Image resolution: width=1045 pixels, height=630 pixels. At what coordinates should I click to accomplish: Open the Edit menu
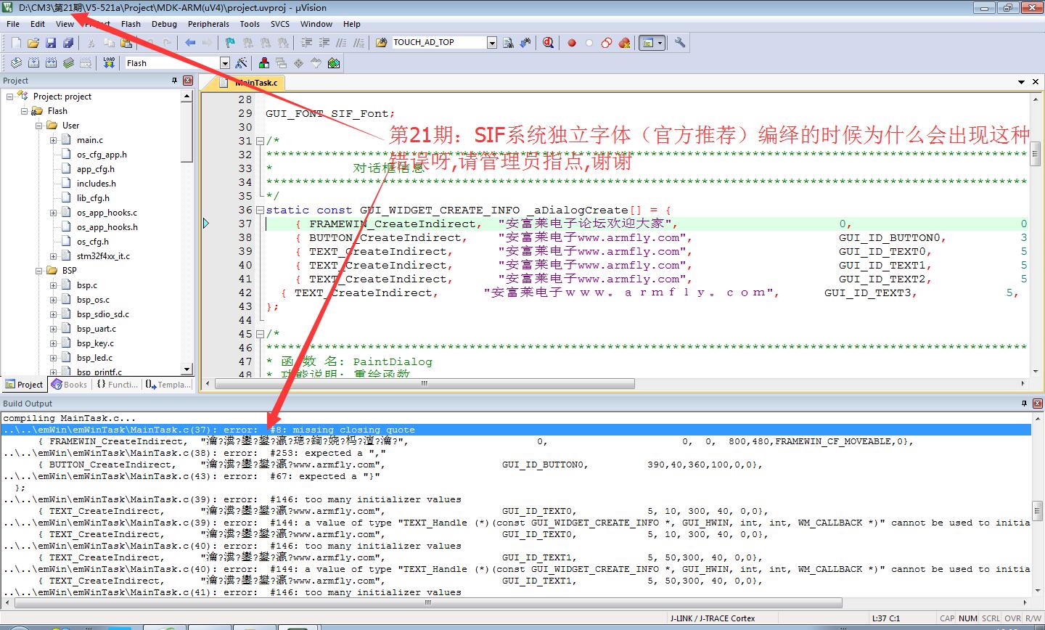[x=38, y=24]
